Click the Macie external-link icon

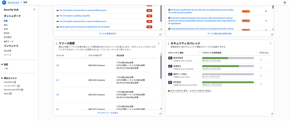[x=11, y=94]
